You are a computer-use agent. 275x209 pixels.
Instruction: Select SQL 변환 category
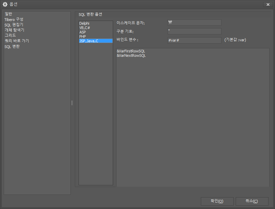coord(12,47)
